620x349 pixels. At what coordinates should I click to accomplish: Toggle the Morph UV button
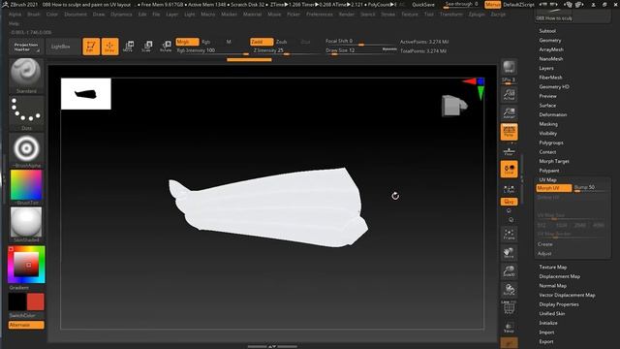(554, 188)
